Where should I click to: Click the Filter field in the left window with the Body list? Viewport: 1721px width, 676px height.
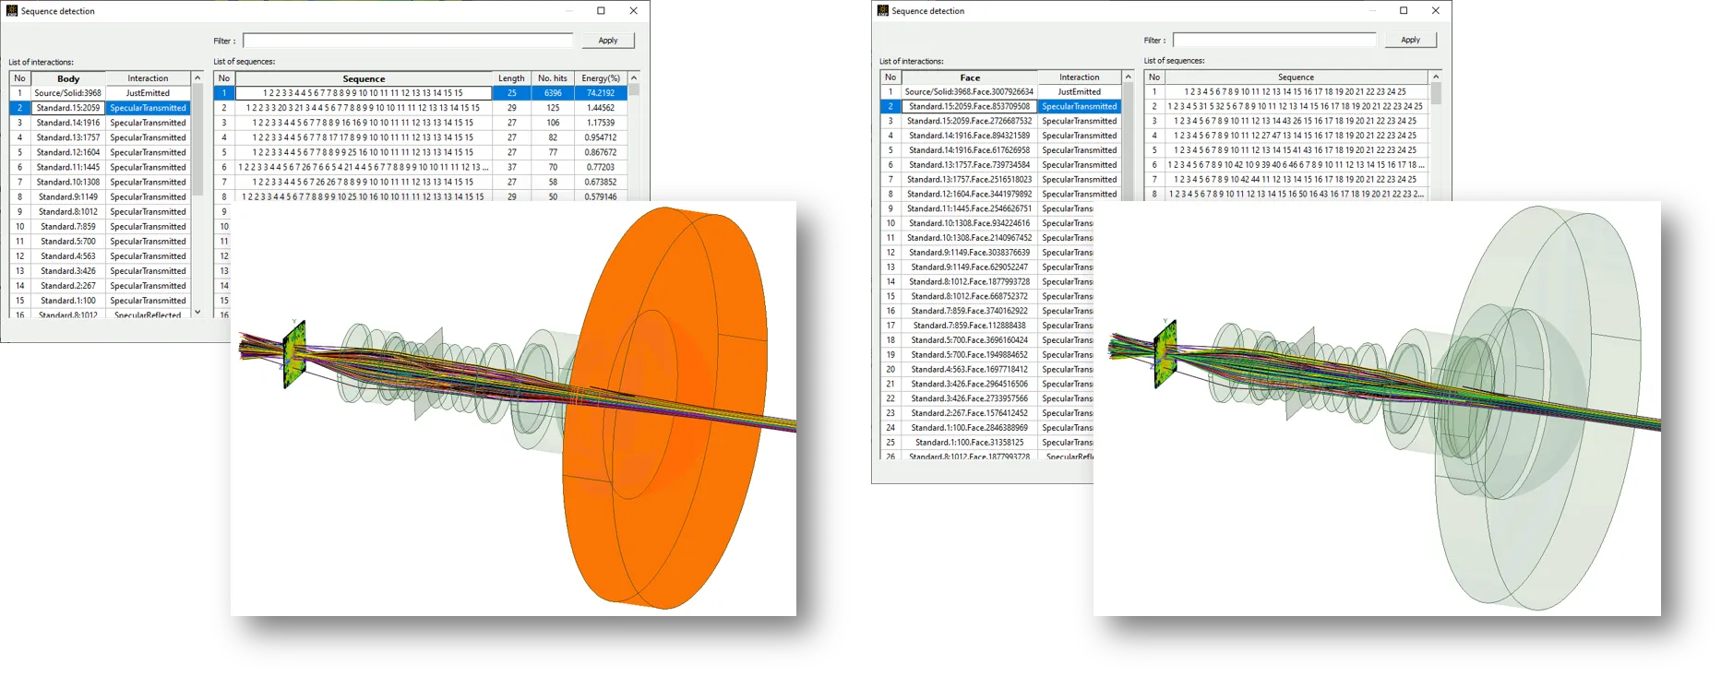click(x=407, y=41)
